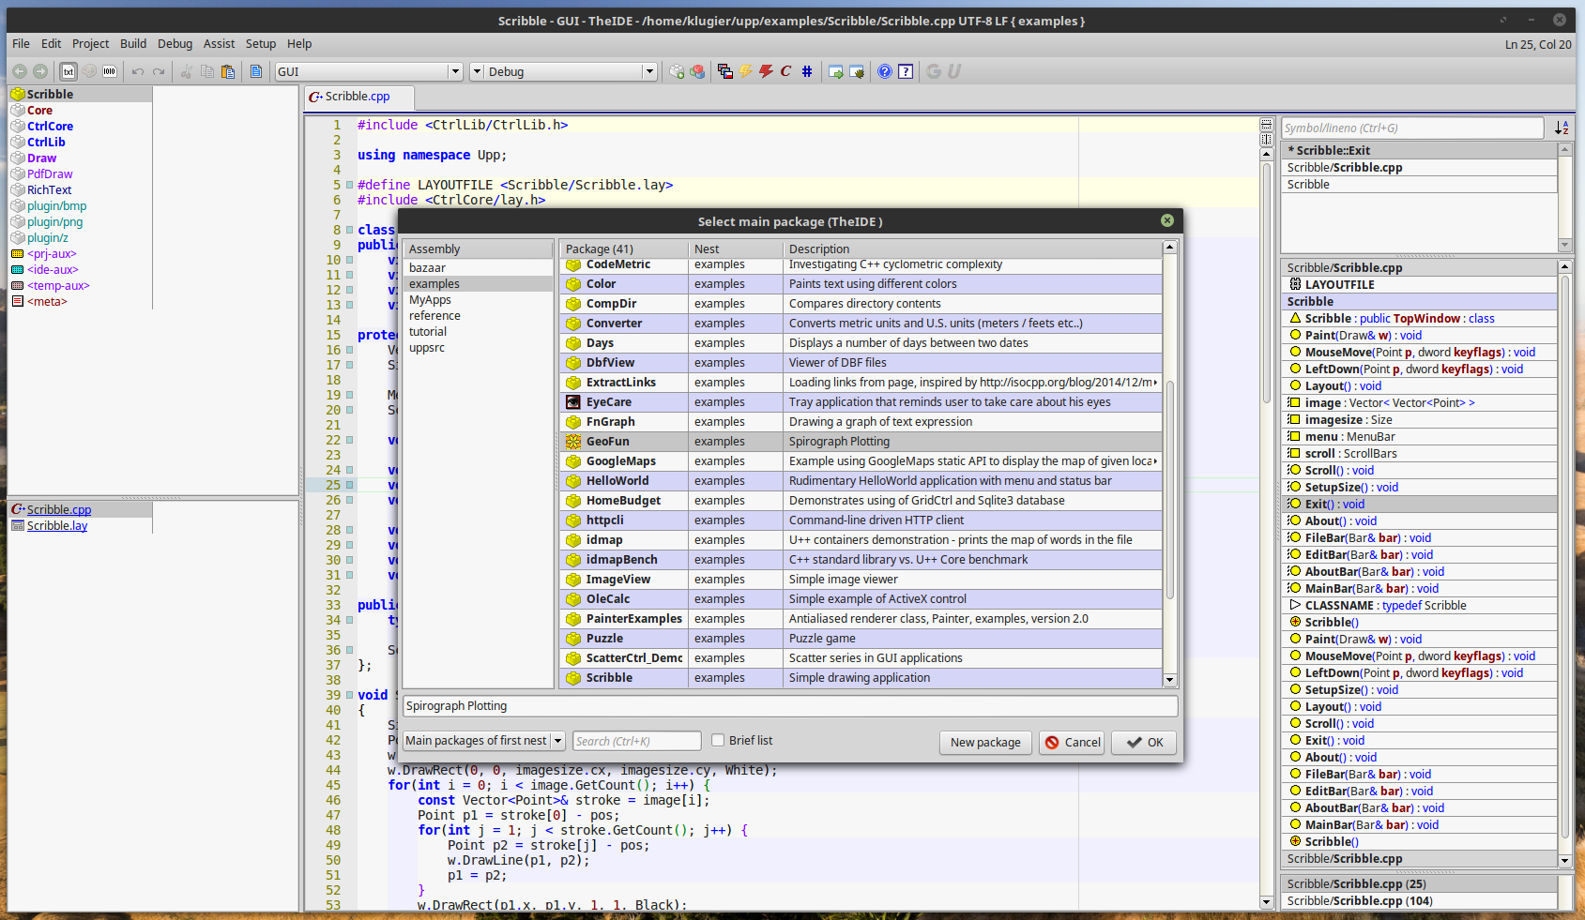Image resolution: width=1585 pixels, height=920 pixels.
Task: Toggle the txt text-edit mode button
Action: 69,71
